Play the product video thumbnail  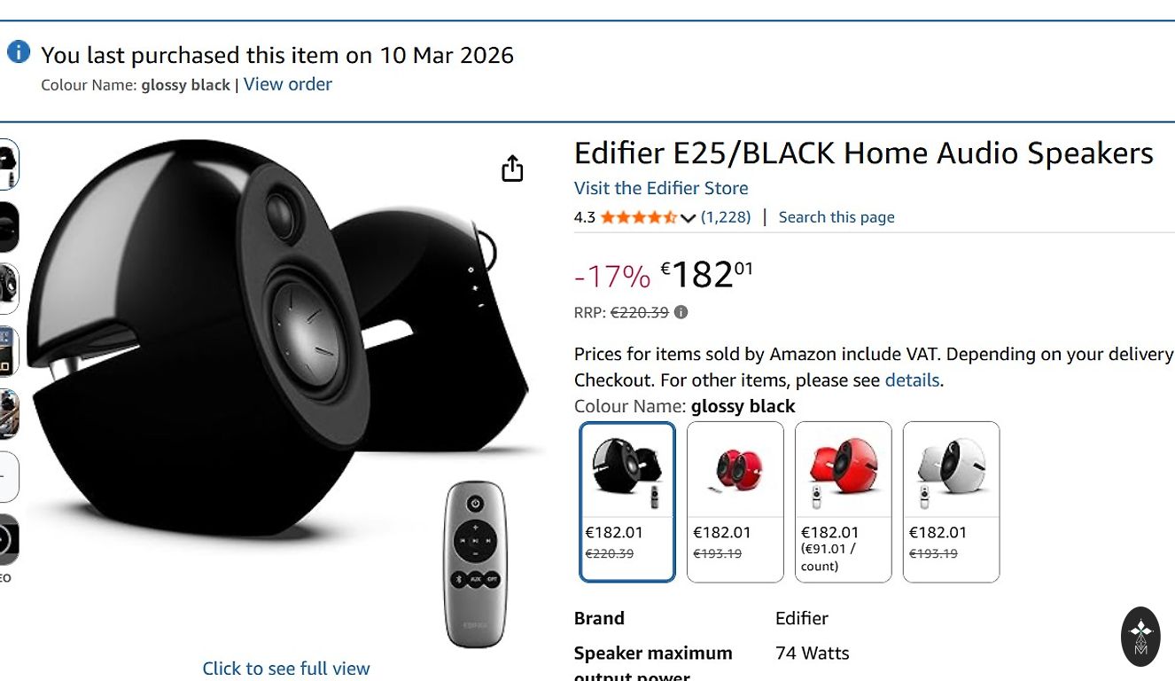coord(7,539)
